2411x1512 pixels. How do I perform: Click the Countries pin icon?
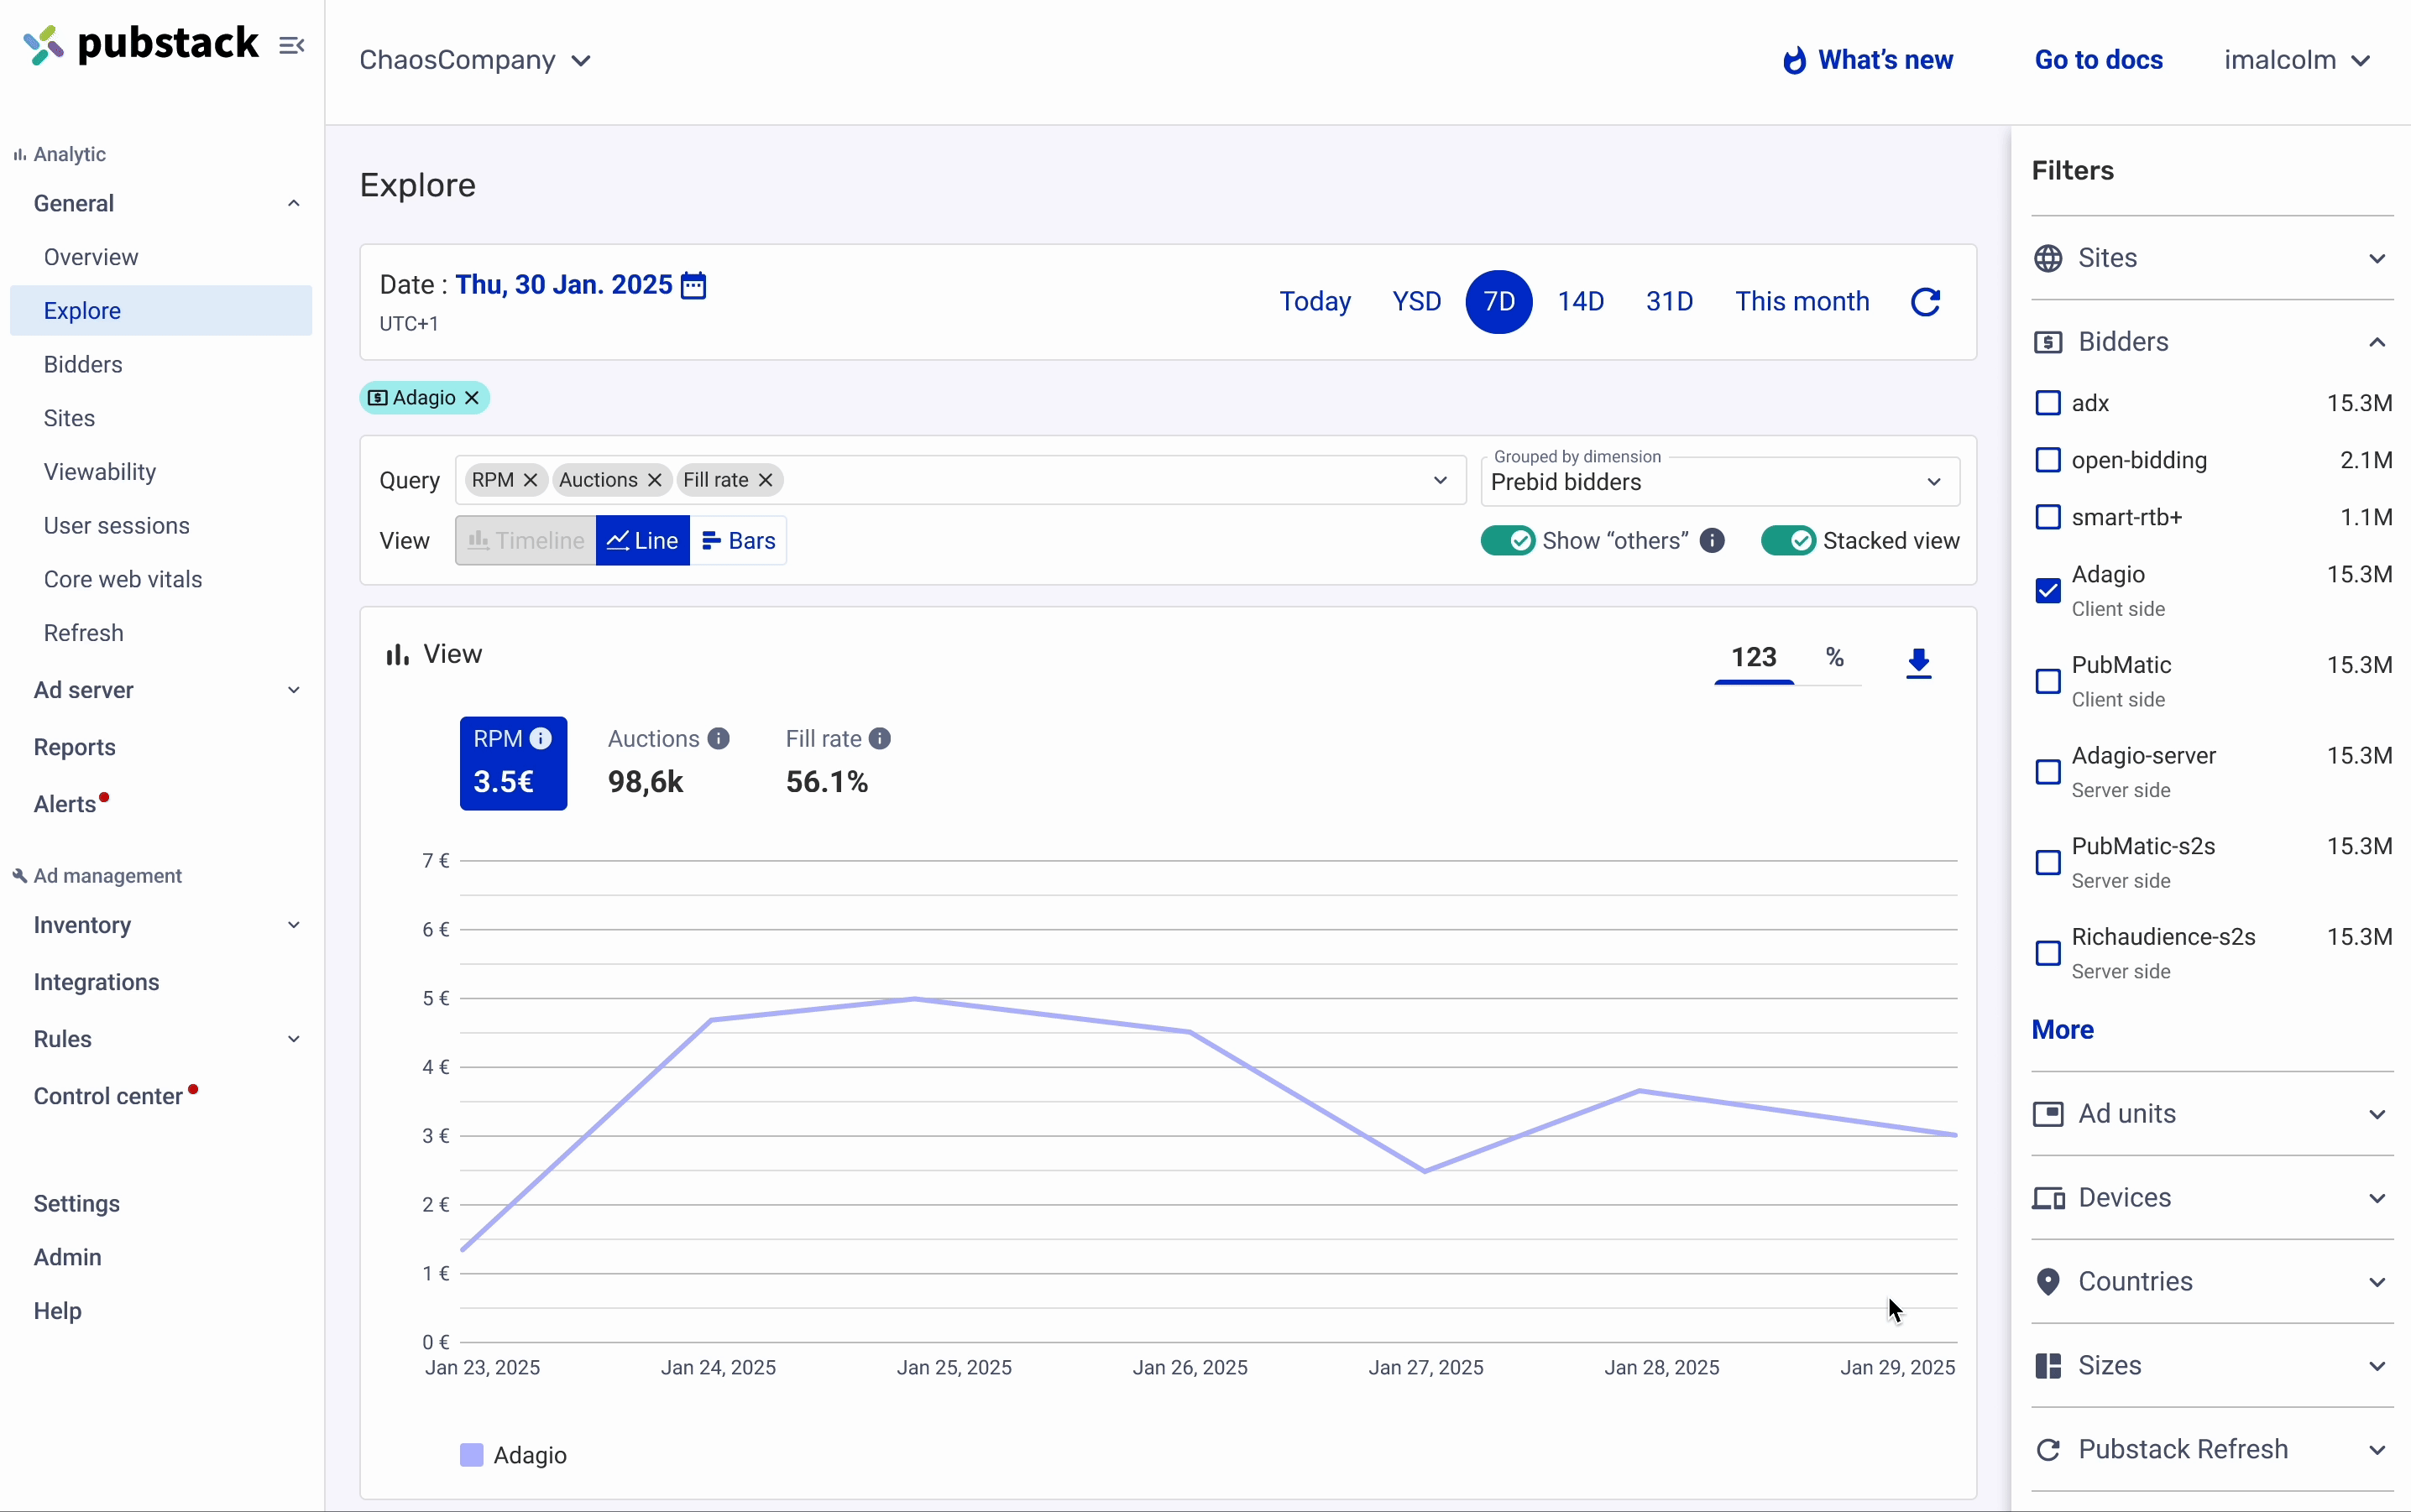2049,1283
